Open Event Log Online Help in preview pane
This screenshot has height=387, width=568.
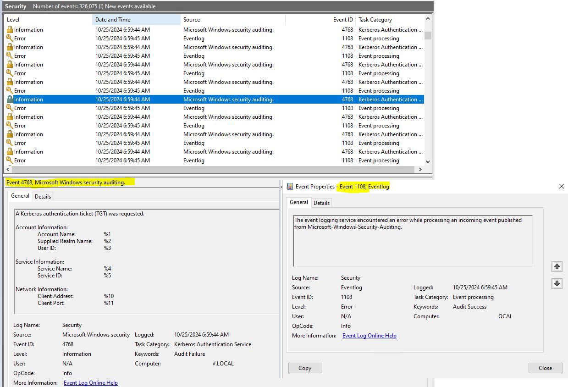click(x=91, y=383)
